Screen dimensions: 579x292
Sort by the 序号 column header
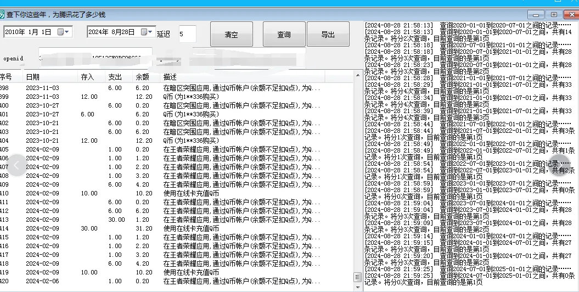[x=11, y=77]
